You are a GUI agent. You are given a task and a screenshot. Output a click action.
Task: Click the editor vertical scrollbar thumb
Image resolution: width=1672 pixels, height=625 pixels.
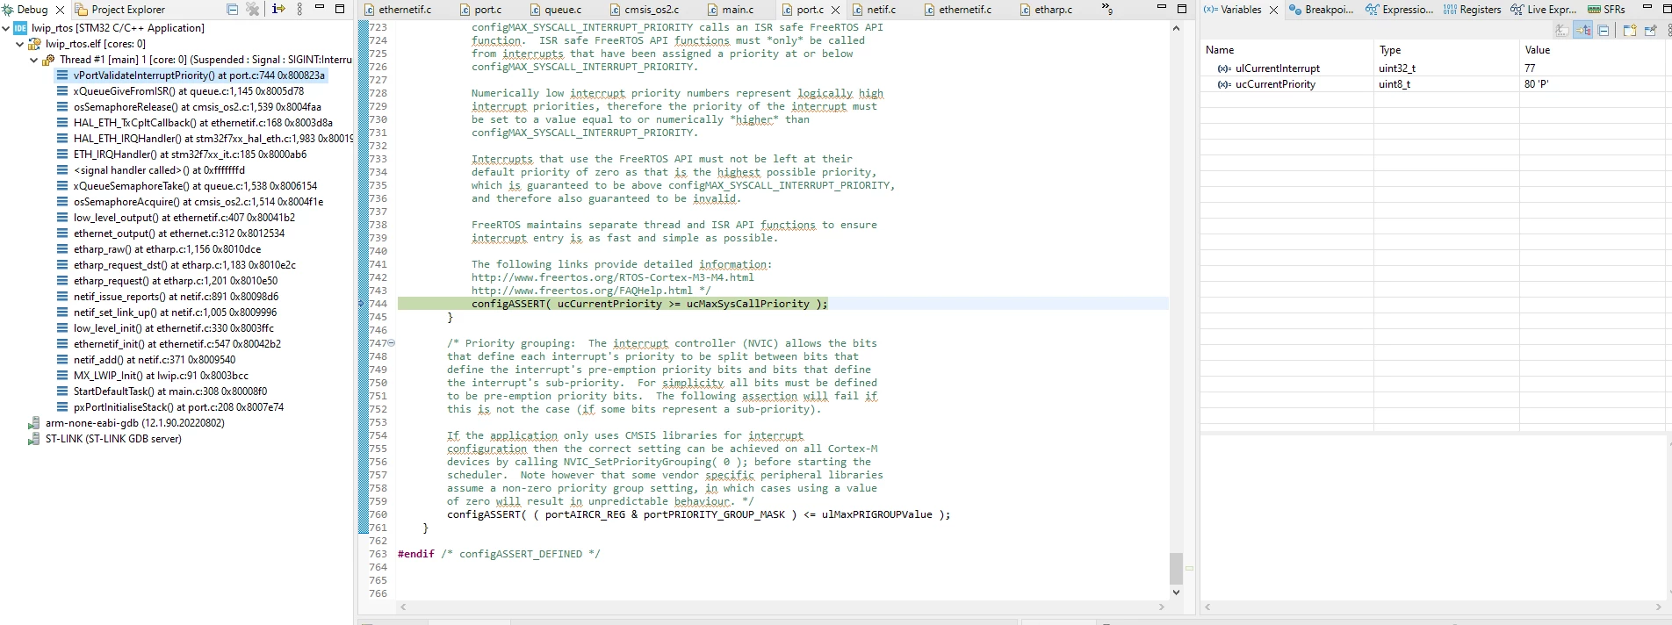(x=1176, y=568)
